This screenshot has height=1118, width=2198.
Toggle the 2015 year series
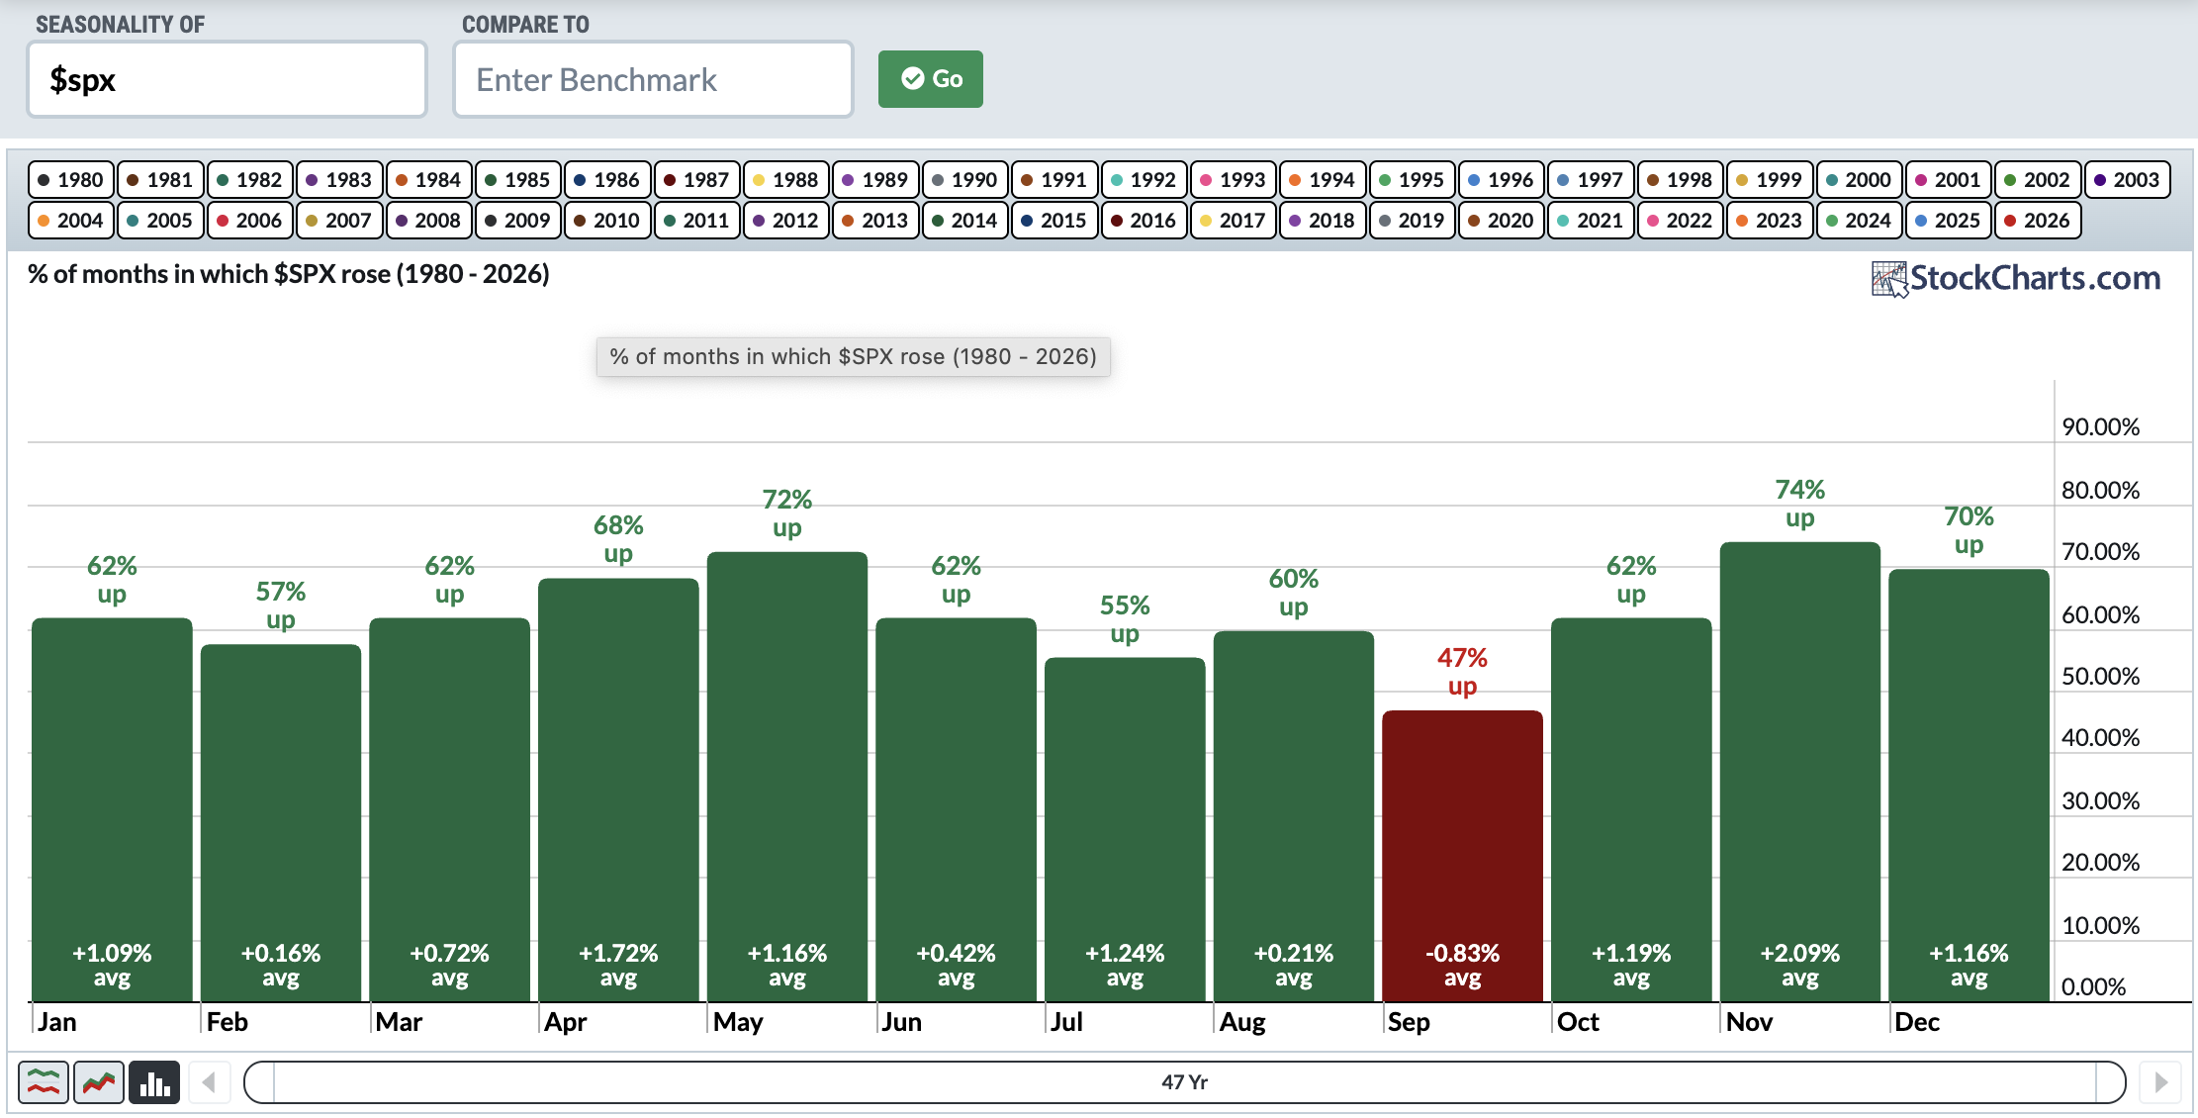click(1053, 221)
